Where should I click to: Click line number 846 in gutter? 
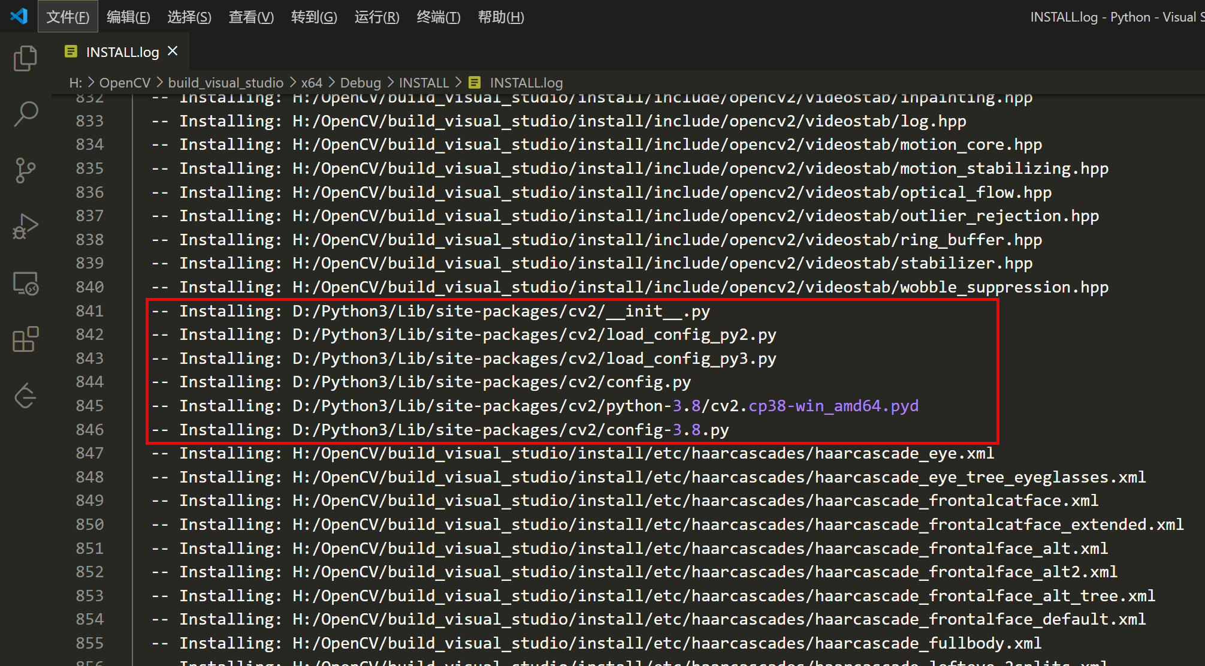point(89,430)
